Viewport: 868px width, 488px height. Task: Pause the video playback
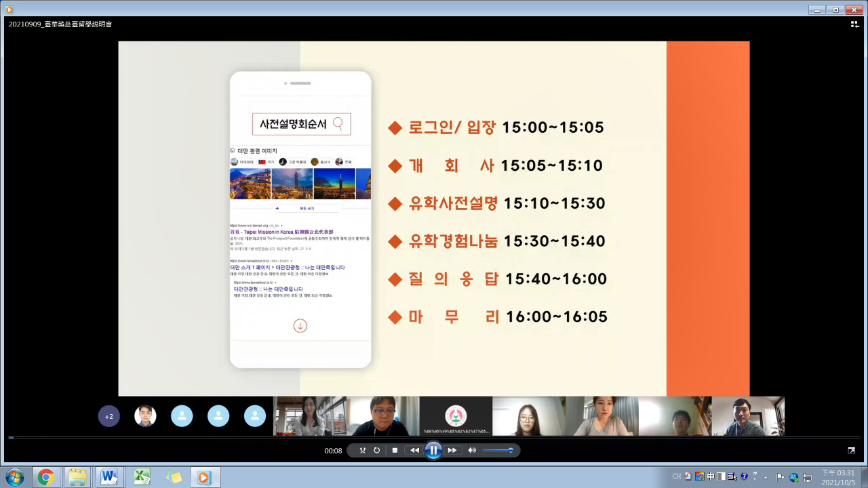coord(433,450)
